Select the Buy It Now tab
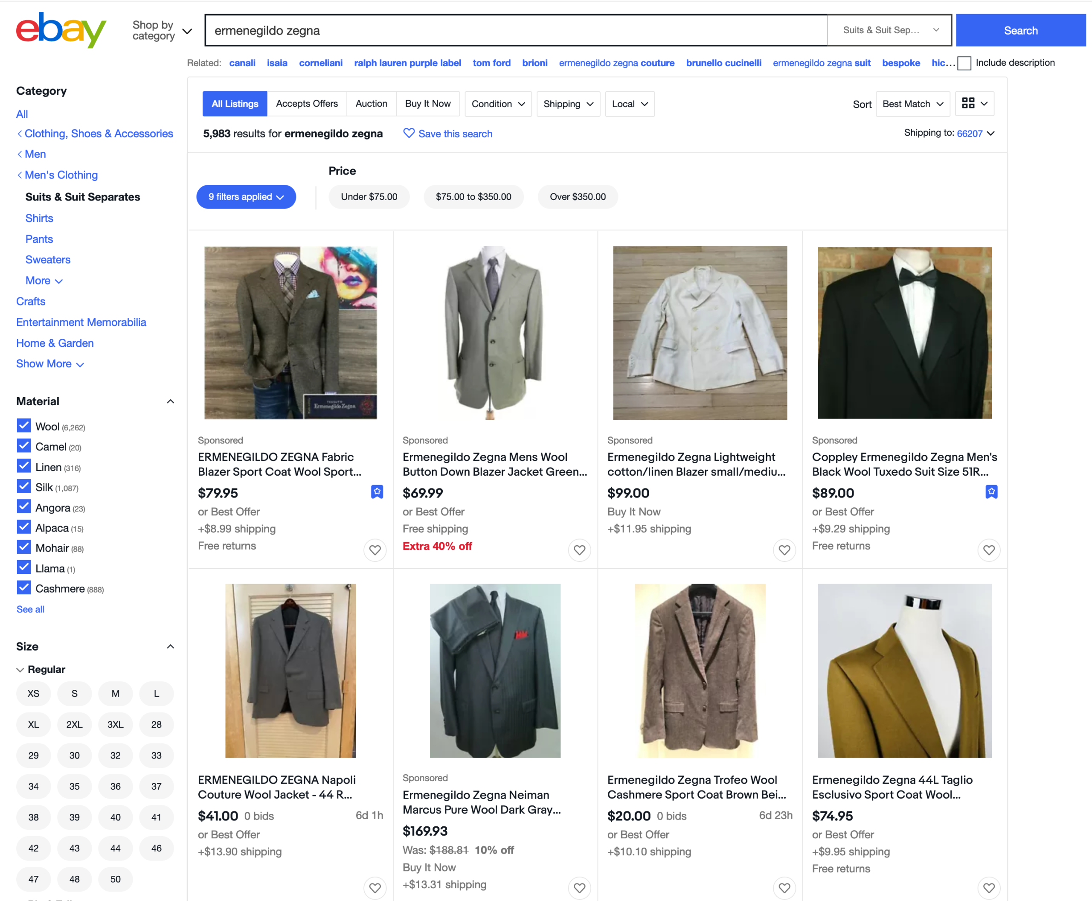 click(x=428, y=104)
